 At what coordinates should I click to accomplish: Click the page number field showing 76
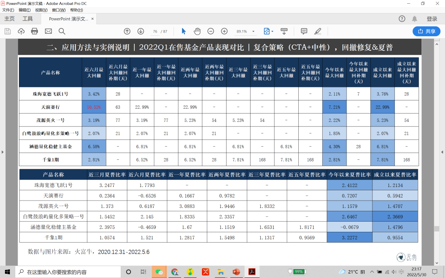pos(155,31)
